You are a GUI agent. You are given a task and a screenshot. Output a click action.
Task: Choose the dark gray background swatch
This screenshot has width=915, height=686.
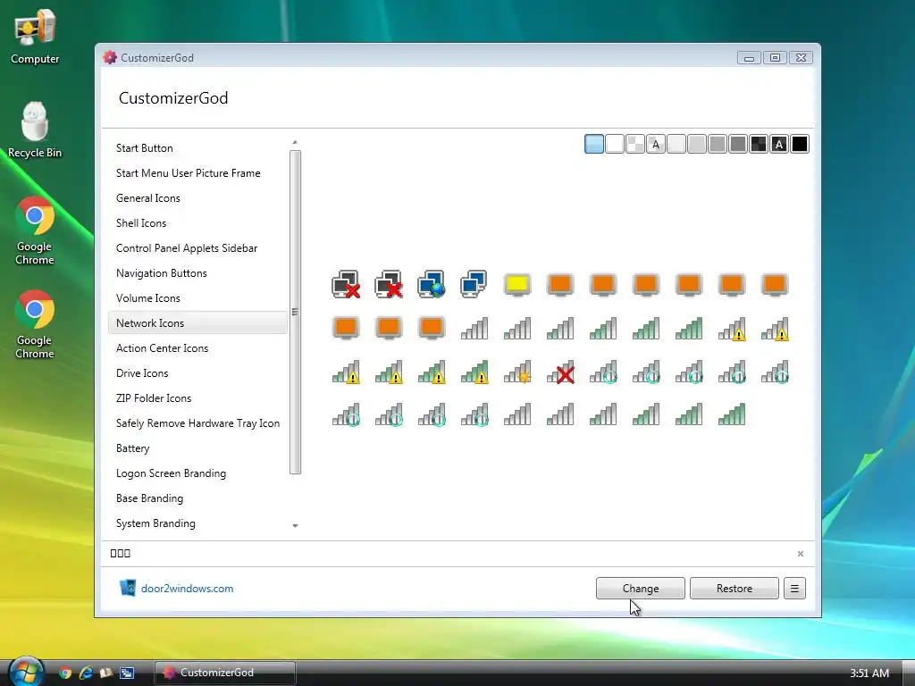pyautogui.click(x=738, y=144)
